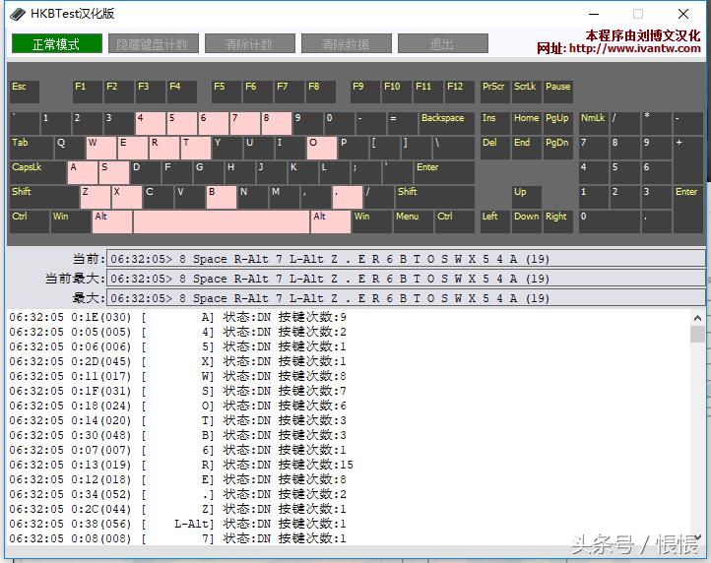Click the left Shift key tile
The width and height of the screenshot is (711, 563).
point(44,197)
